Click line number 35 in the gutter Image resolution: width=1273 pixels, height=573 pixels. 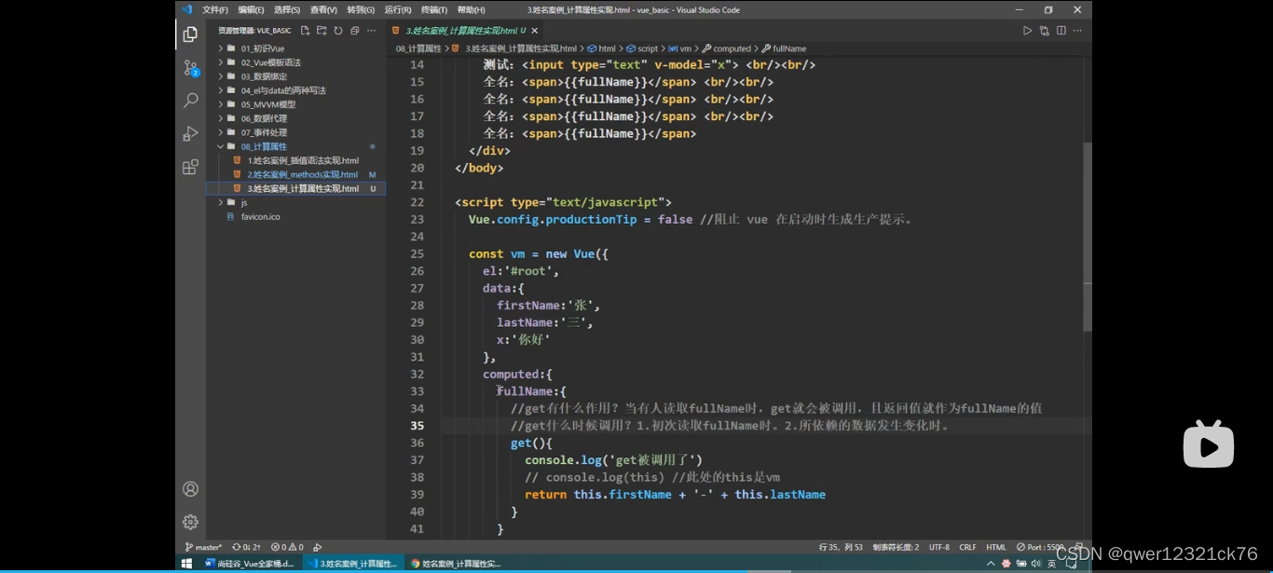(x=417, y=426)
